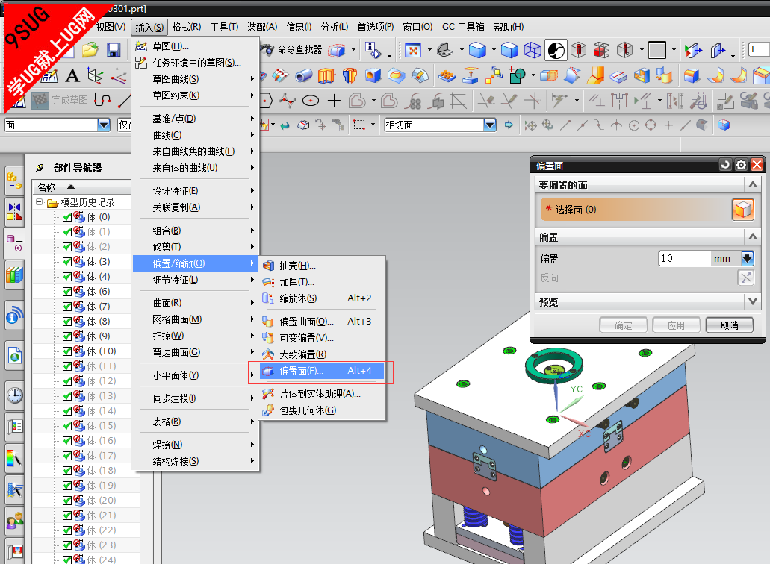Toggle the 体 (21) checkbox
The height and width of the screenshot is (564, 770).
(67, 516)
